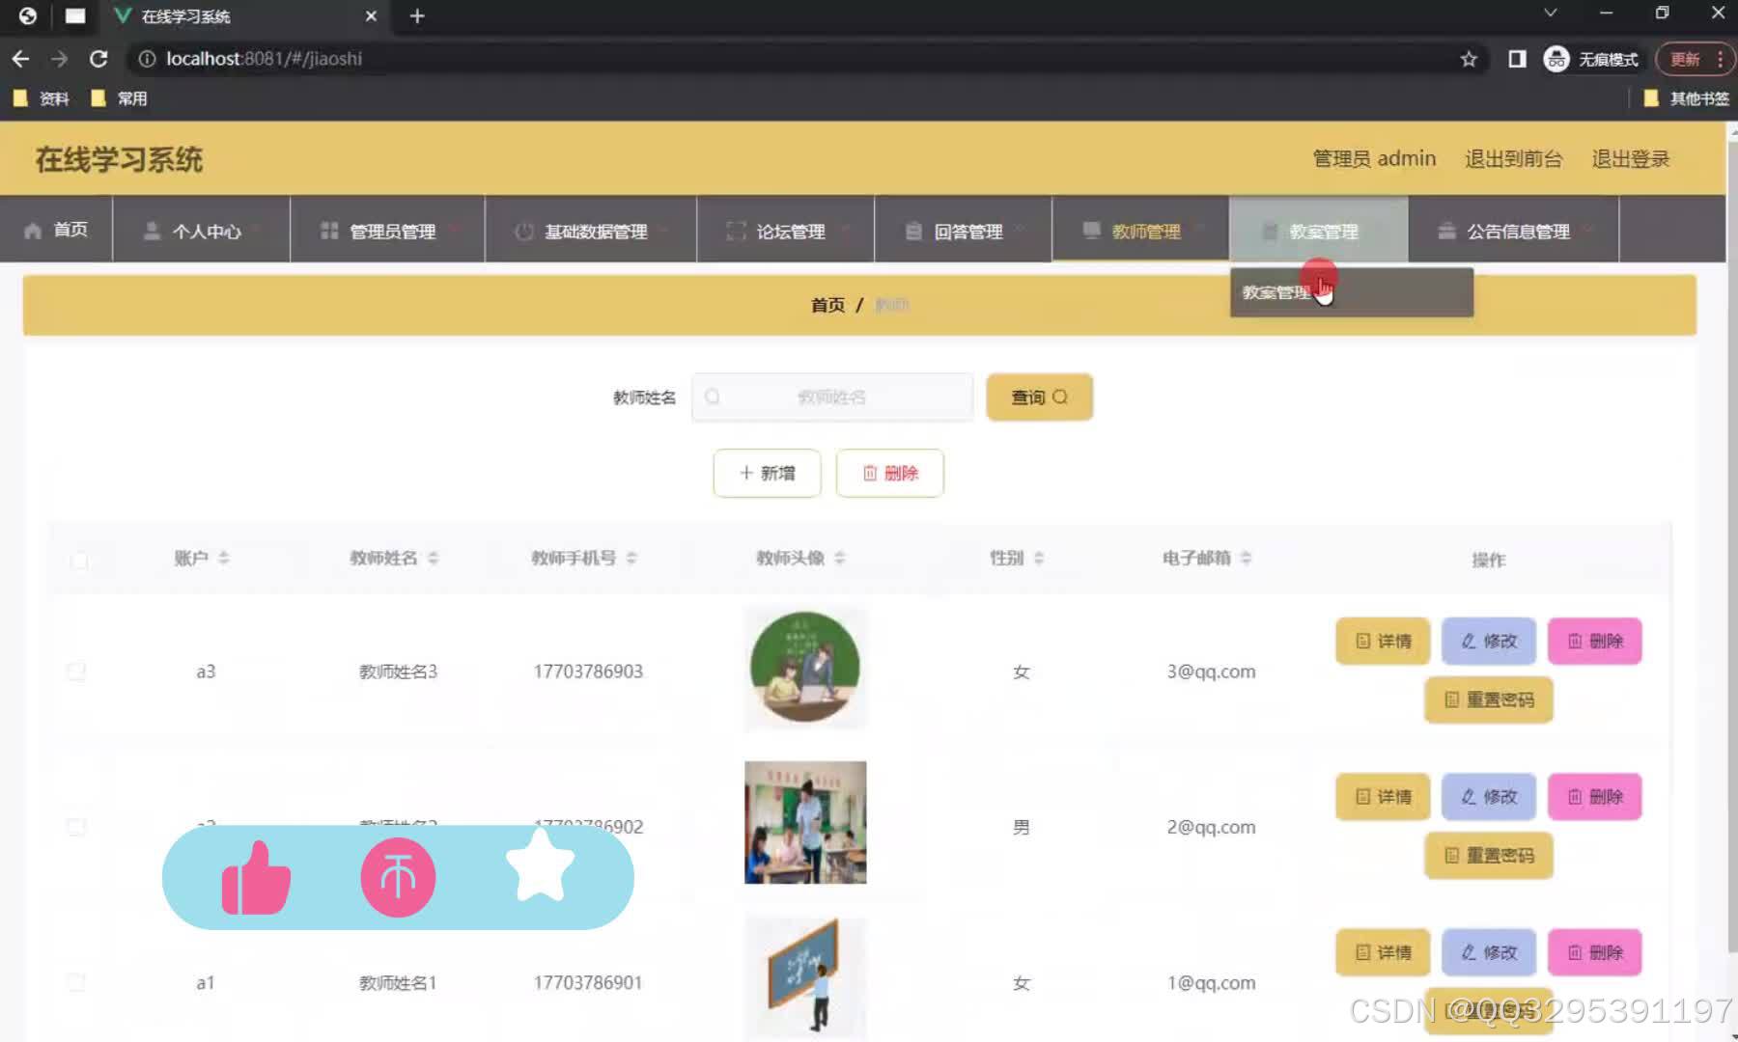The image size is (1738, 1042).
Task: Check the row checkbox for a3
Action: (x=76, y=671)
